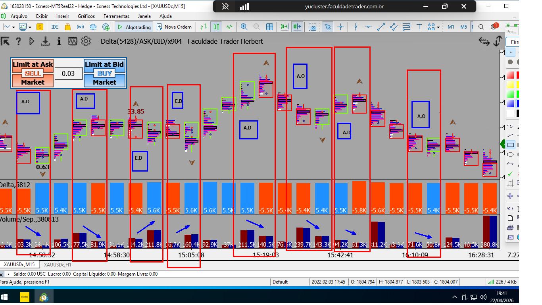
Task: Select the equidistant channel tool
Action: 394,27
